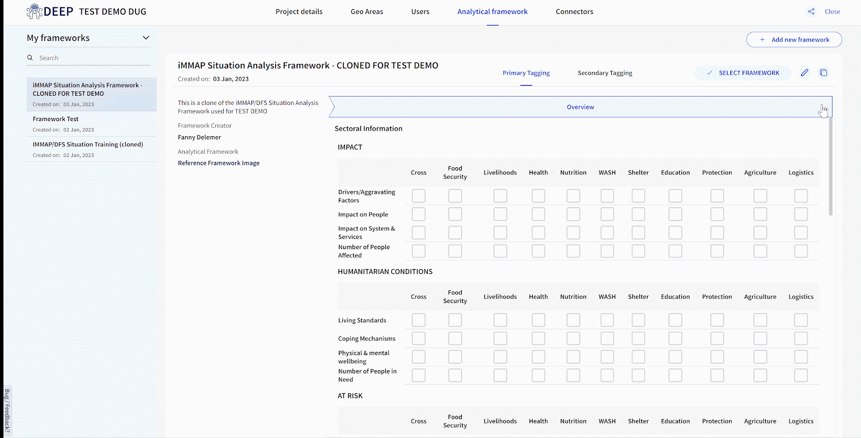Click the DEEP logo icon
The height and width of the screenshot is (438, 861).
tap(34, 11)
